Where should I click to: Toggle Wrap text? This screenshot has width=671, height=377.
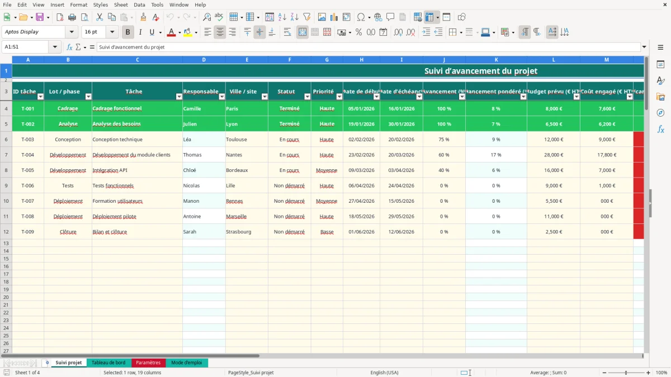point(287,32)
